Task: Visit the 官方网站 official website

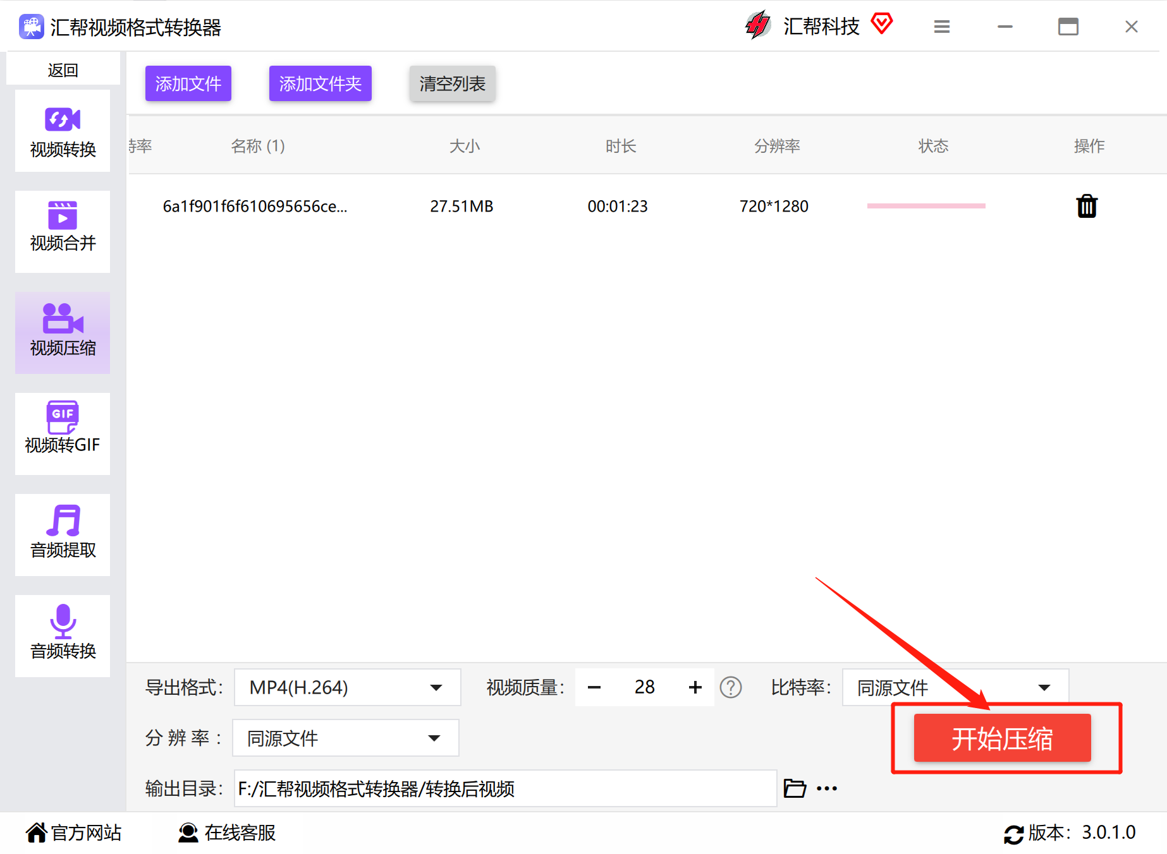Action: coord(74,833)
